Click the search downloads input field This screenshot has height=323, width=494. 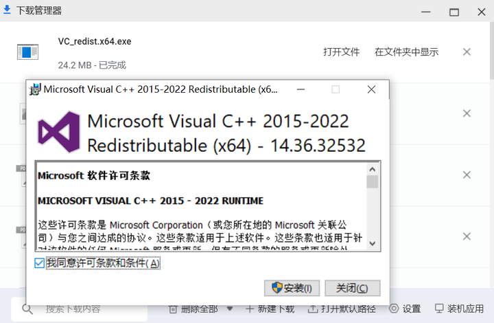(80, 309)
